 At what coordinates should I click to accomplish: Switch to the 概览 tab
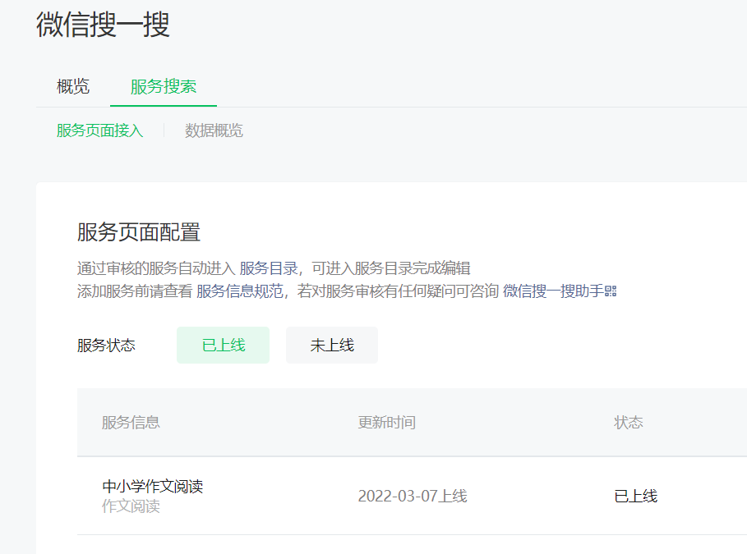(x=73, y=87)
